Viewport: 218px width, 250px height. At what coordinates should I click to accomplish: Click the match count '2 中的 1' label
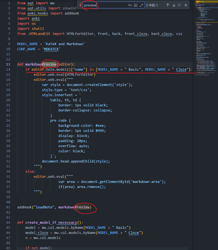coord(152,5)
